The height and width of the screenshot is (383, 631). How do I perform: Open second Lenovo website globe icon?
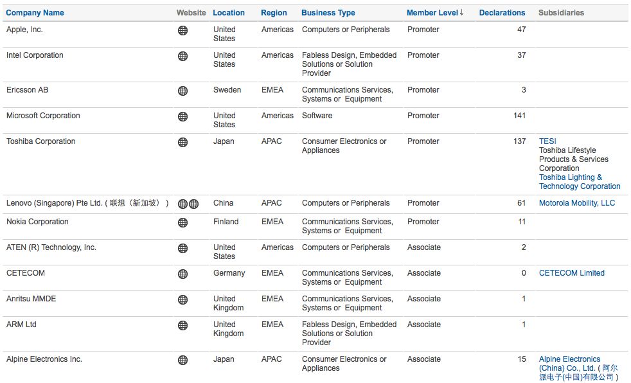coord(193,204)
